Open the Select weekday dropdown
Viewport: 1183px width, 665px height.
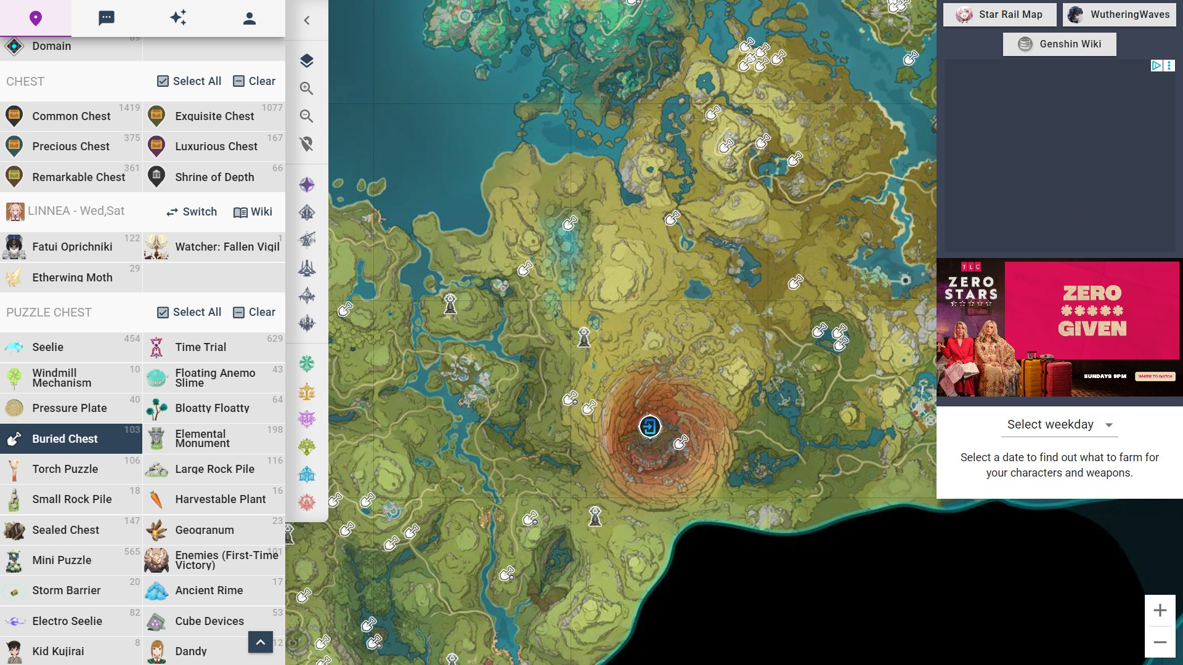[x=1059, y=424]
